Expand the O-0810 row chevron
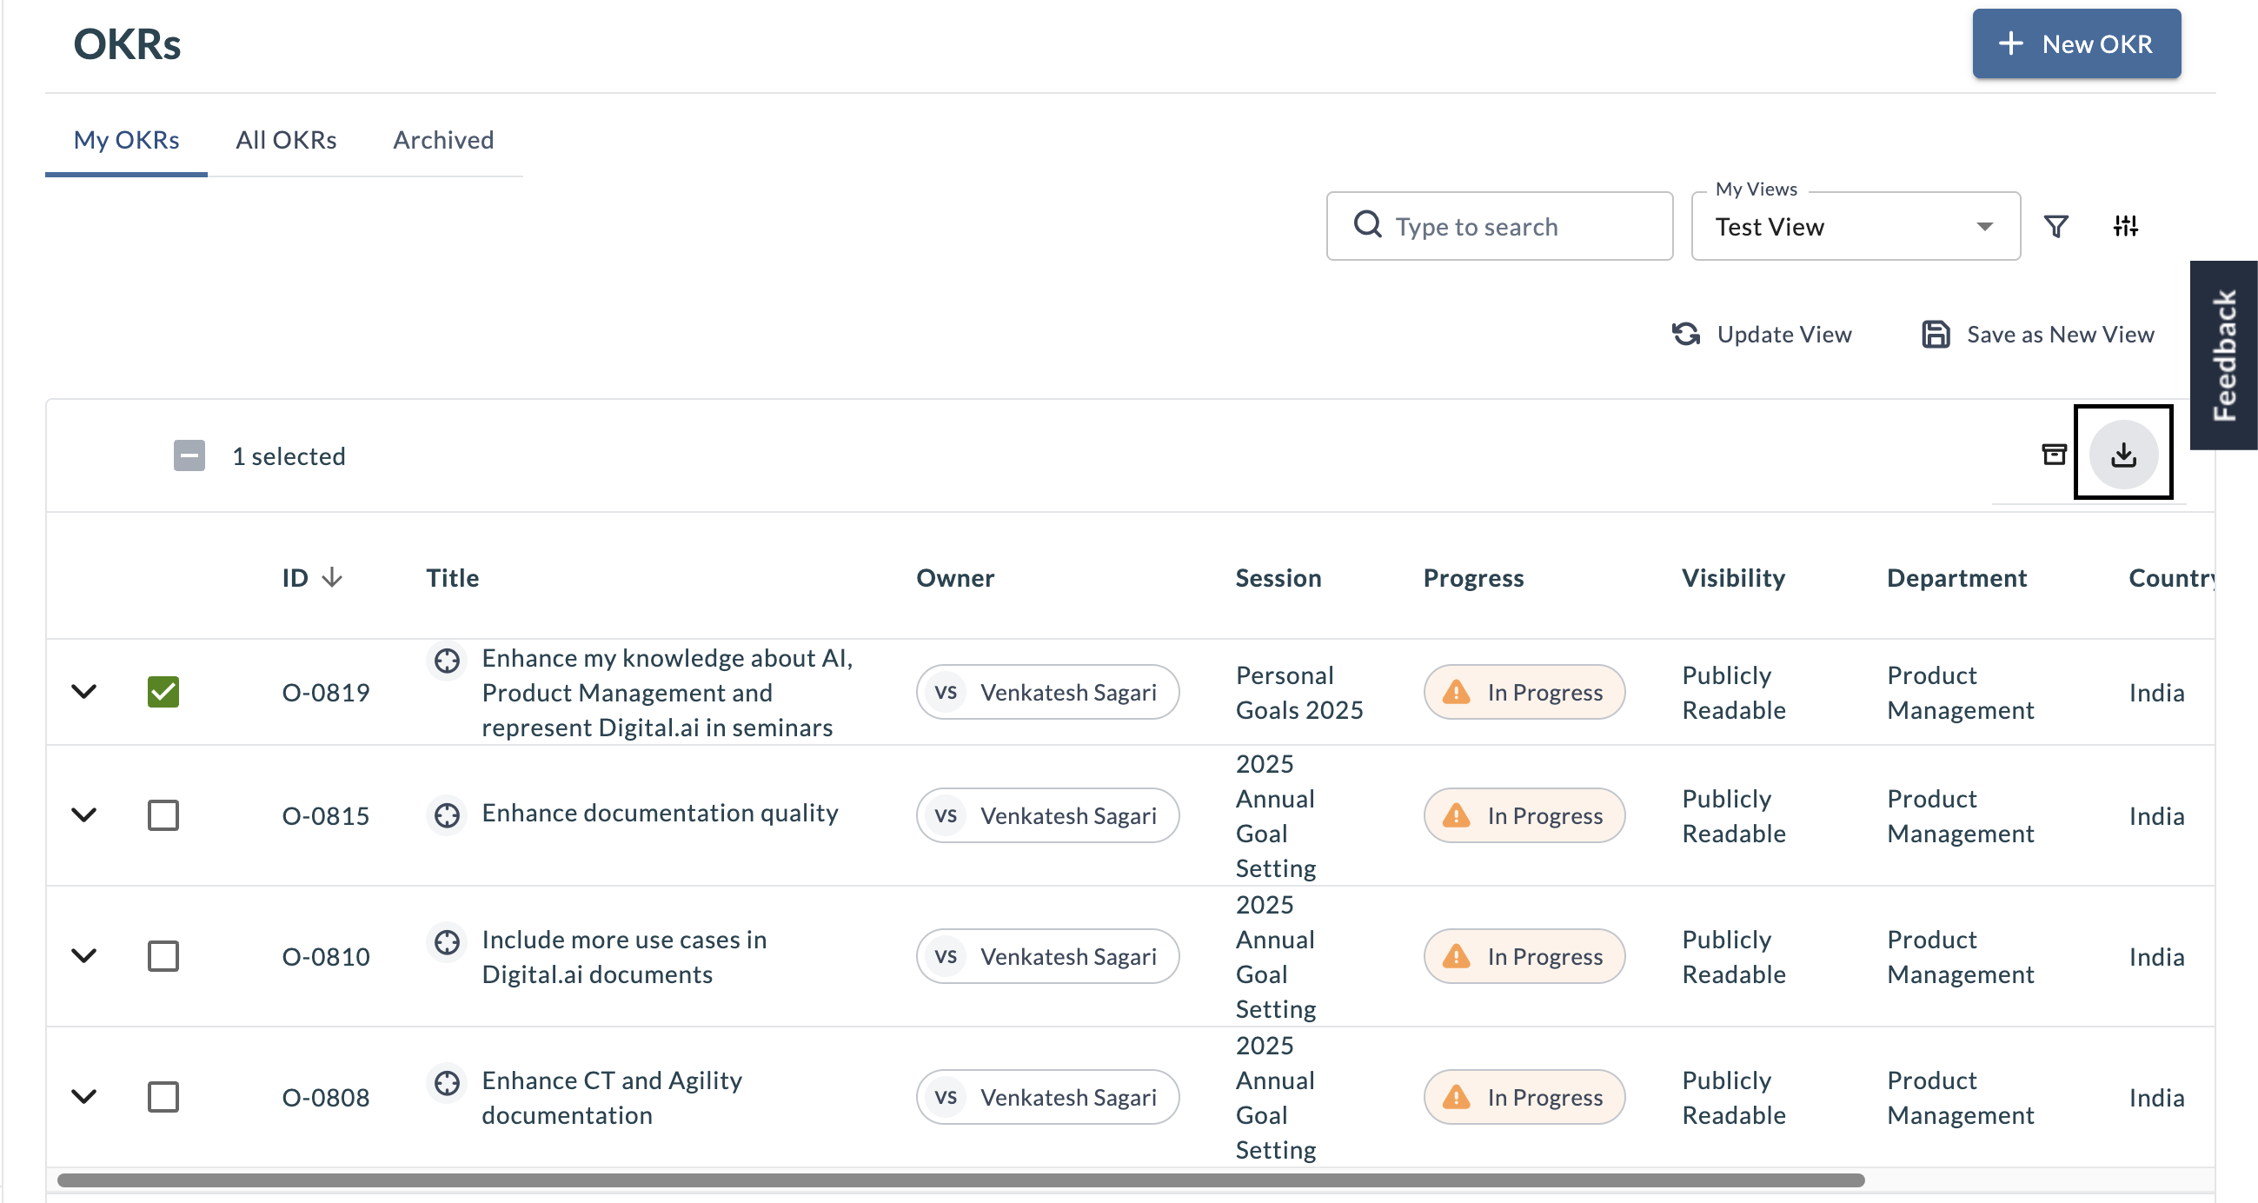The width and height of the screenshot is (2258, 1203). tap(84, 956)
